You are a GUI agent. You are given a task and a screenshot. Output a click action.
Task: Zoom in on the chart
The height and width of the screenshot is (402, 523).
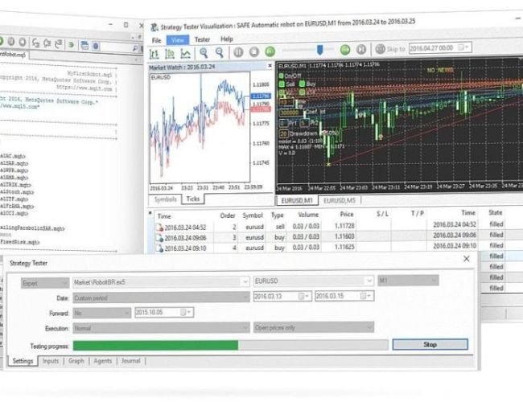pos(204,52)
